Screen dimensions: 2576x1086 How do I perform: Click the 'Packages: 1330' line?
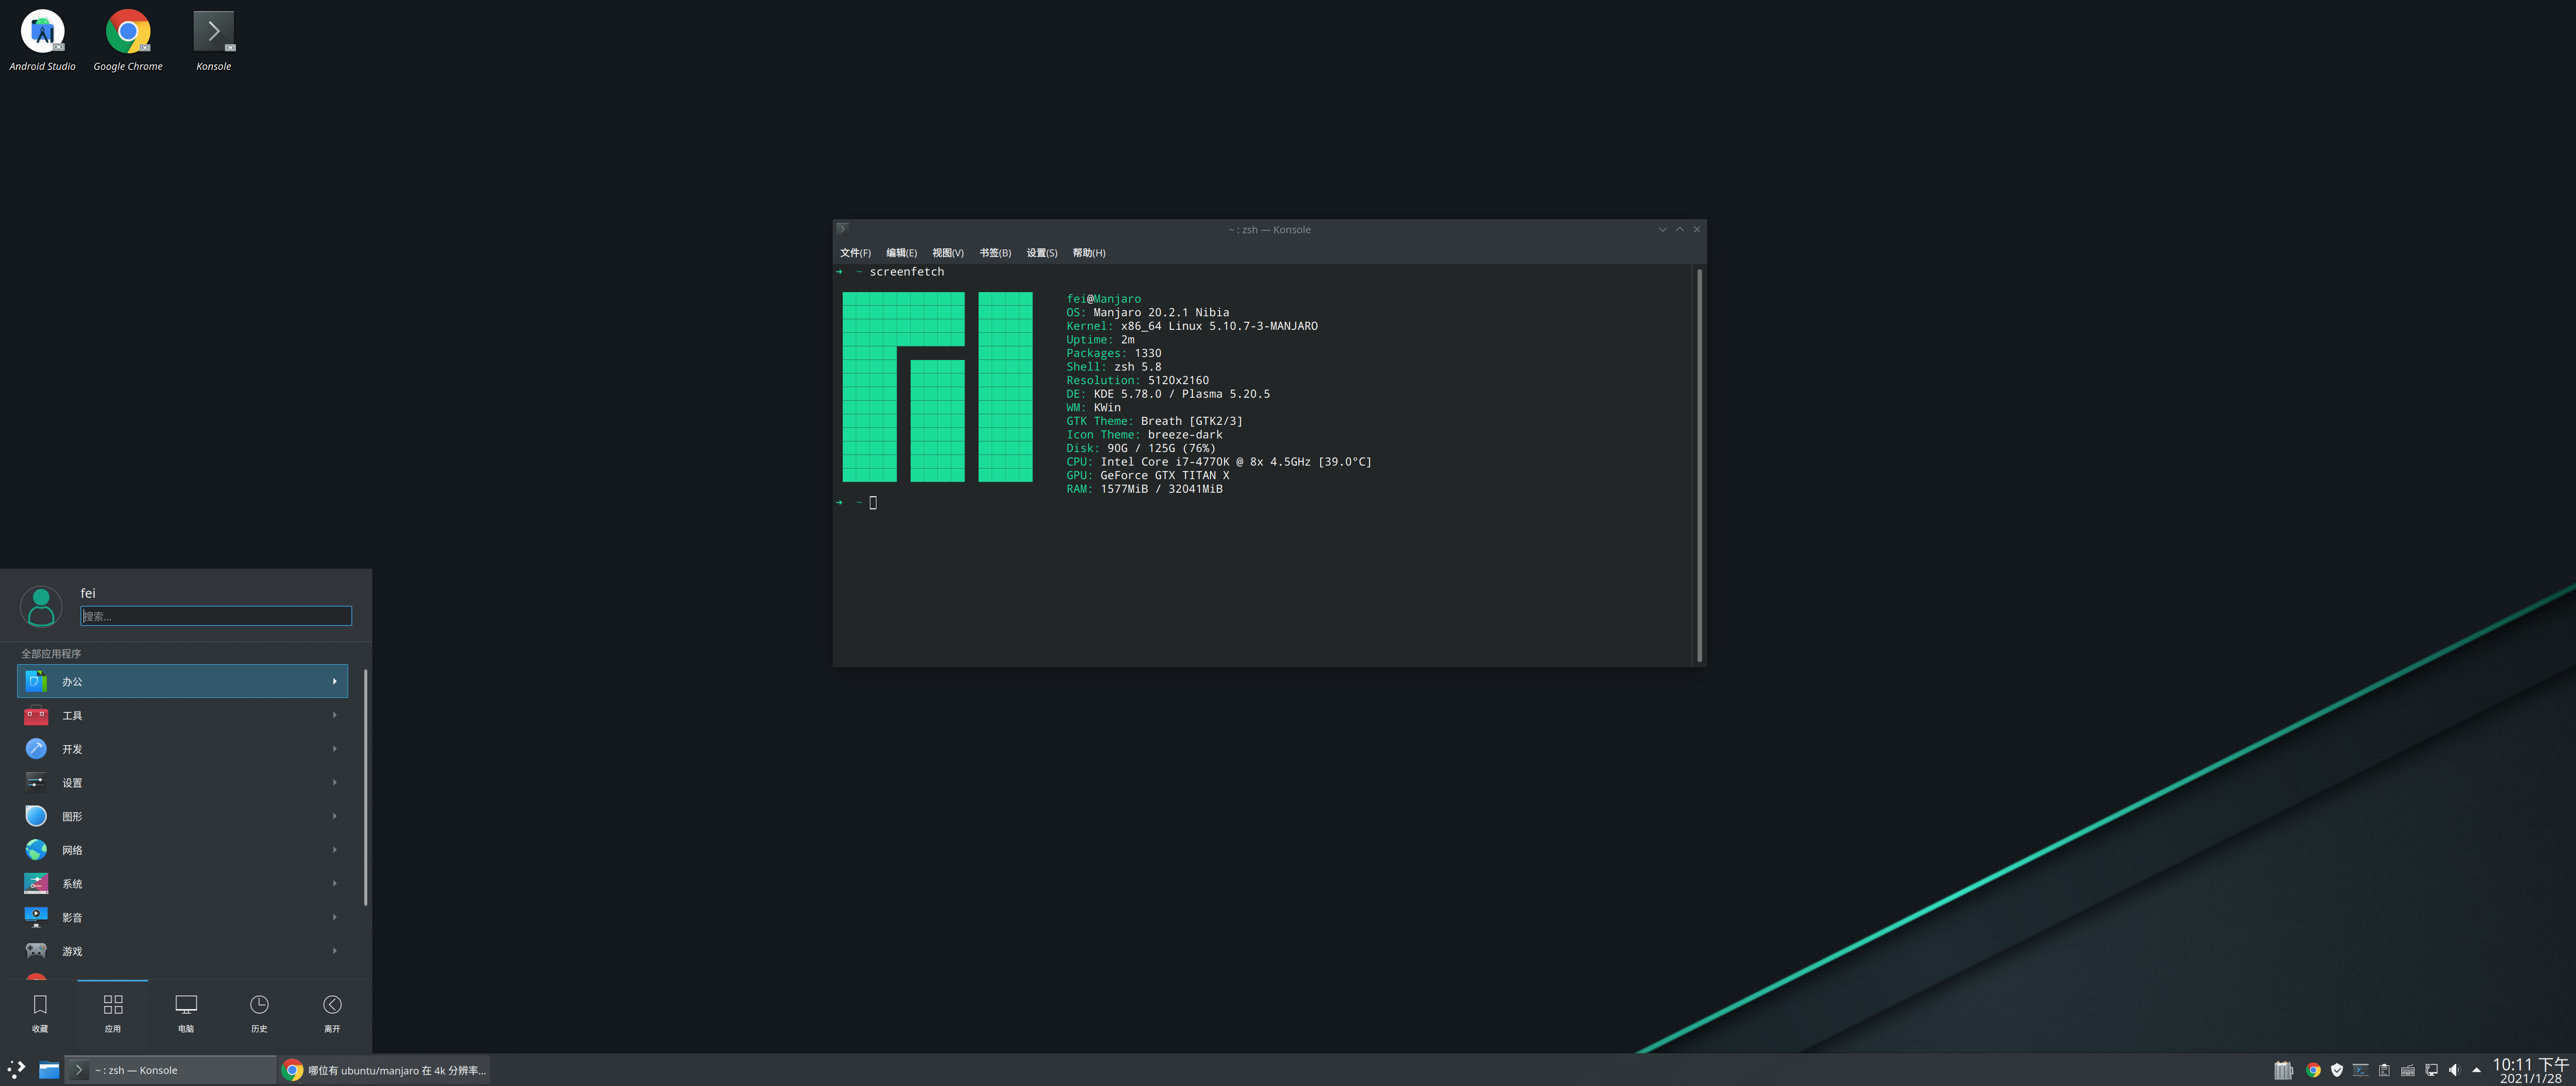point(1114,352)
